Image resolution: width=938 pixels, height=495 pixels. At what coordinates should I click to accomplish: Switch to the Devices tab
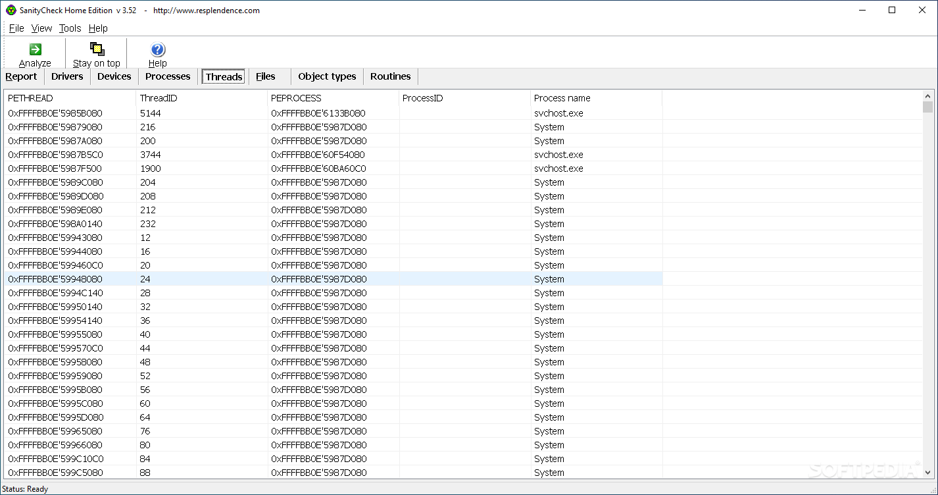click(114, 76)
